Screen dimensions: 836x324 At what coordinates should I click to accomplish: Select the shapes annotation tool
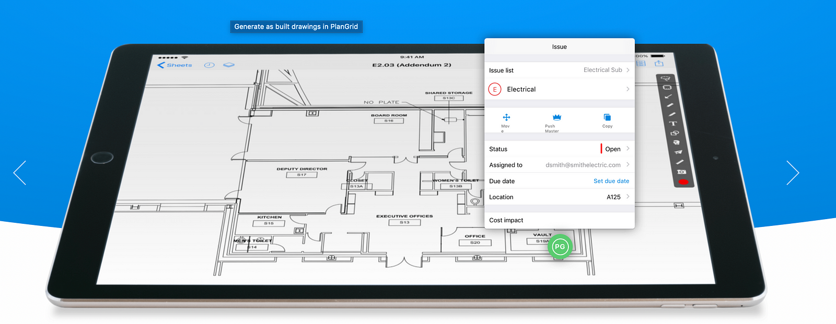[x=675, y=133]
